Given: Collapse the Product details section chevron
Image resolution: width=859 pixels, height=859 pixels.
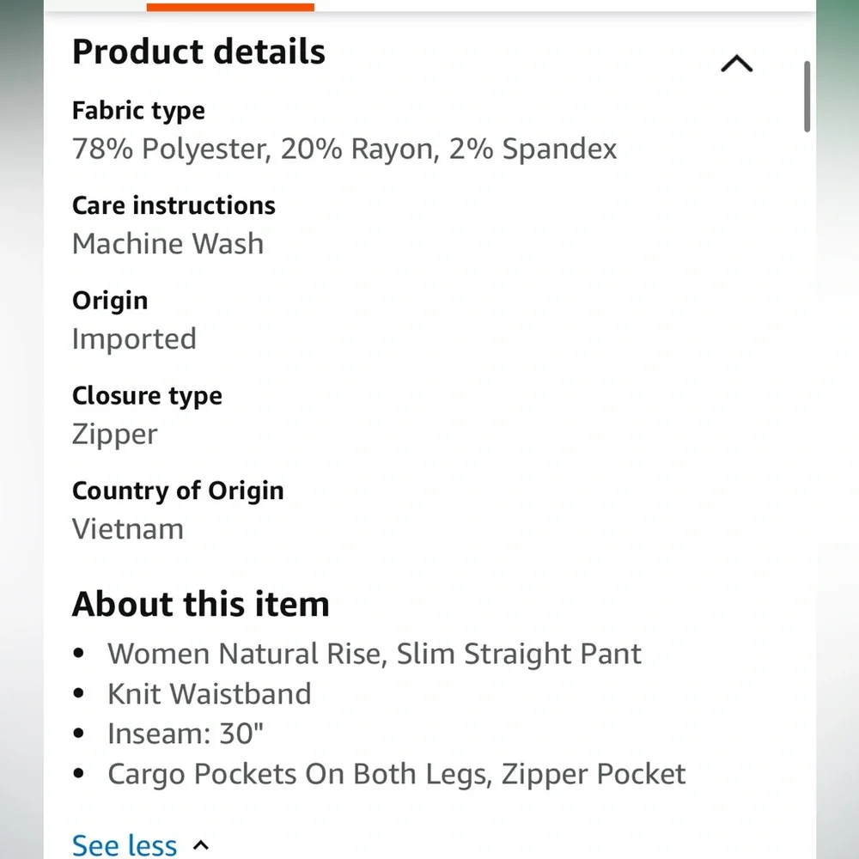Looking at the screenshot, I should 736,64.
